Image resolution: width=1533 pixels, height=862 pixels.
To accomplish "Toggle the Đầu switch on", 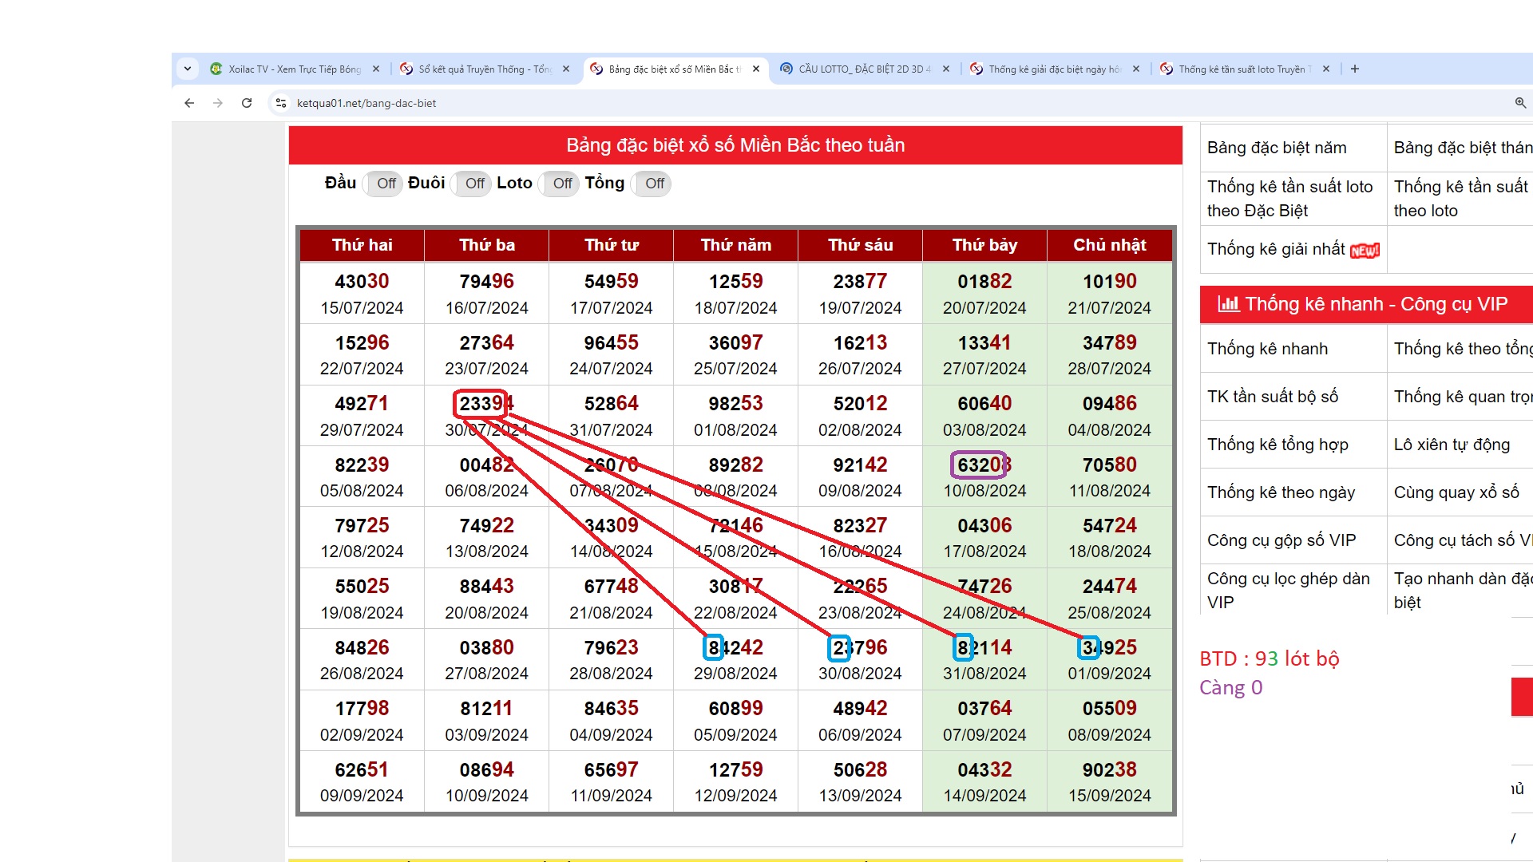I will coord(383,184).
